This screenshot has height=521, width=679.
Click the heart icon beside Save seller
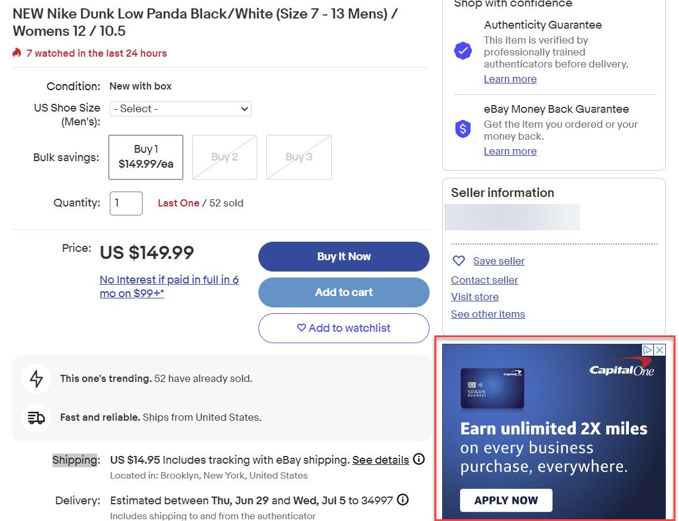[x=458, y=261]
